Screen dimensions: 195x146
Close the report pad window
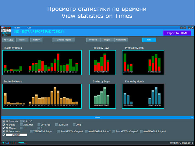coord(192,28)
